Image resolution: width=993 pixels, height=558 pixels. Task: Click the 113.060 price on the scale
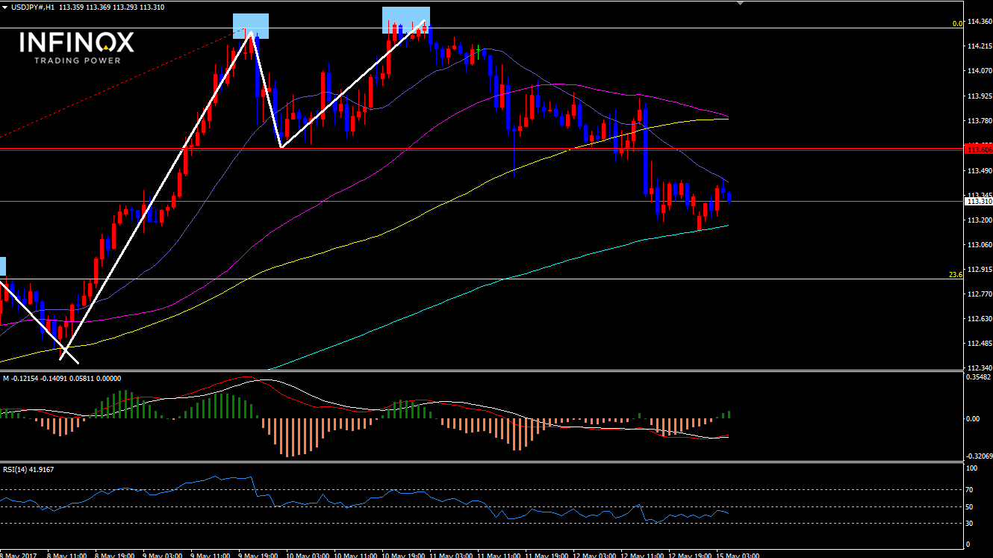click(979, 245)
